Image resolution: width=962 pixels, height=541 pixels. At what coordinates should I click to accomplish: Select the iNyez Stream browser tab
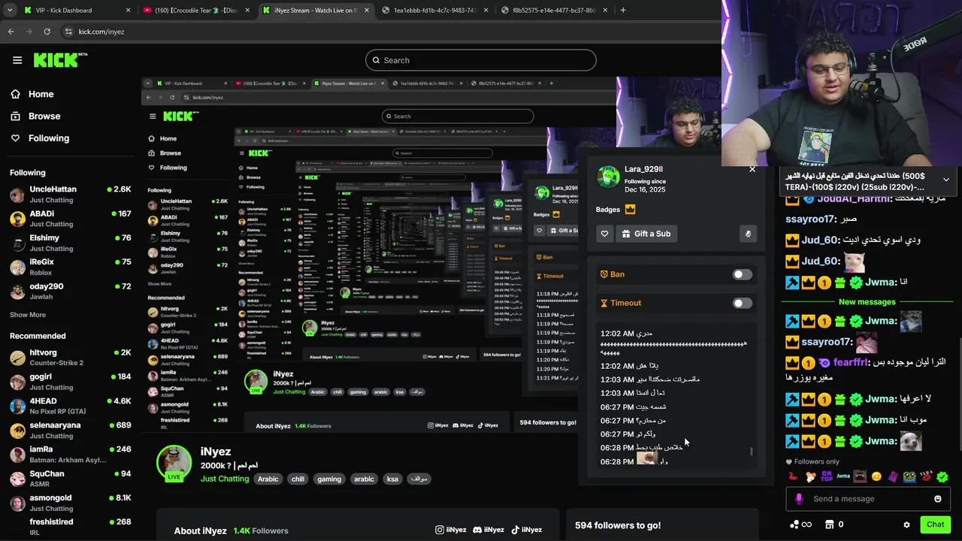(x=316, y=10)
